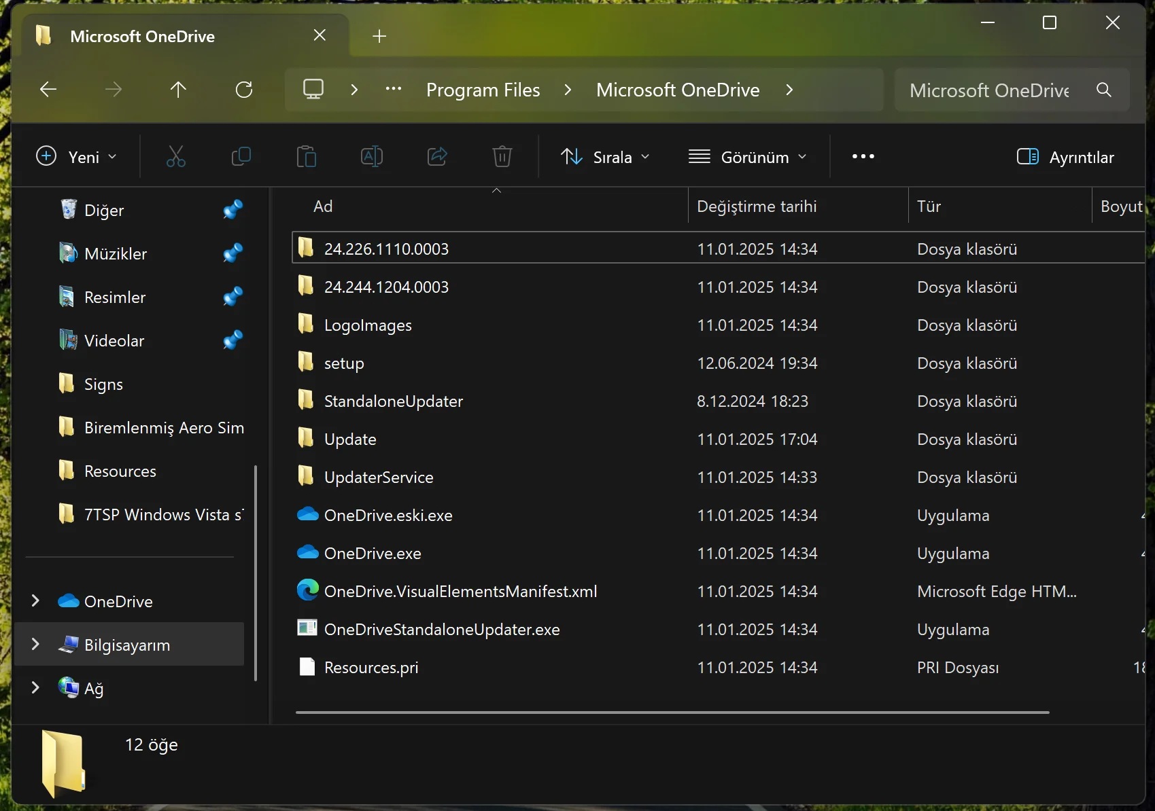Select the setup folder
This screenshot has height=811, width=1155.
click(x=719, y=363)
